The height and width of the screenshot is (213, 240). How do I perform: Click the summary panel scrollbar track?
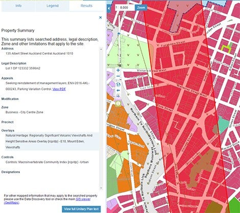click(x=101, y=119)
